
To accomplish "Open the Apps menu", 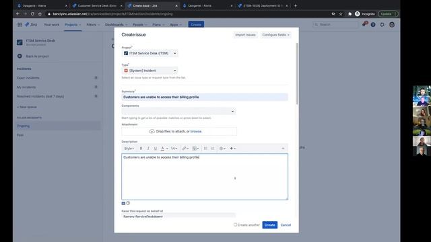I will click(176, 25).
